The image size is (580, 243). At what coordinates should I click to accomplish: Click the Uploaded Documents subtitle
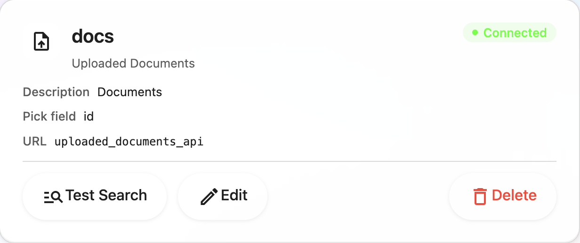[x=133, y=63]
